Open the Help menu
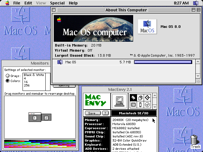 tap(73, 3)
